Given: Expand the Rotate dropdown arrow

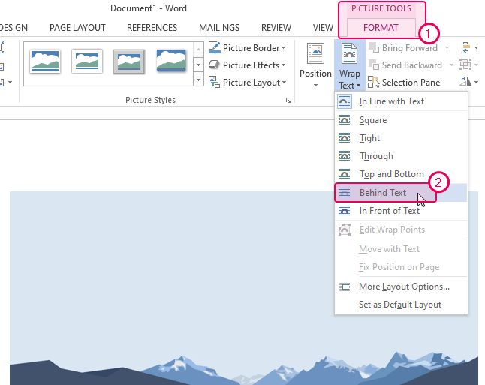Looking at the screenshot, I should (476, 83).
